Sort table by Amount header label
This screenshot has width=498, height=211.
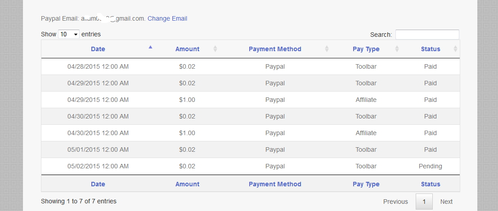(187, 49)
